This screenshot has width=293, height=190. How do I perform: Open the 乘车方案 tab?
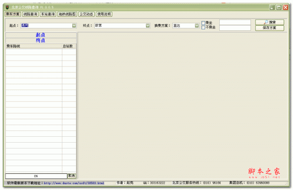tap(13, 14)
